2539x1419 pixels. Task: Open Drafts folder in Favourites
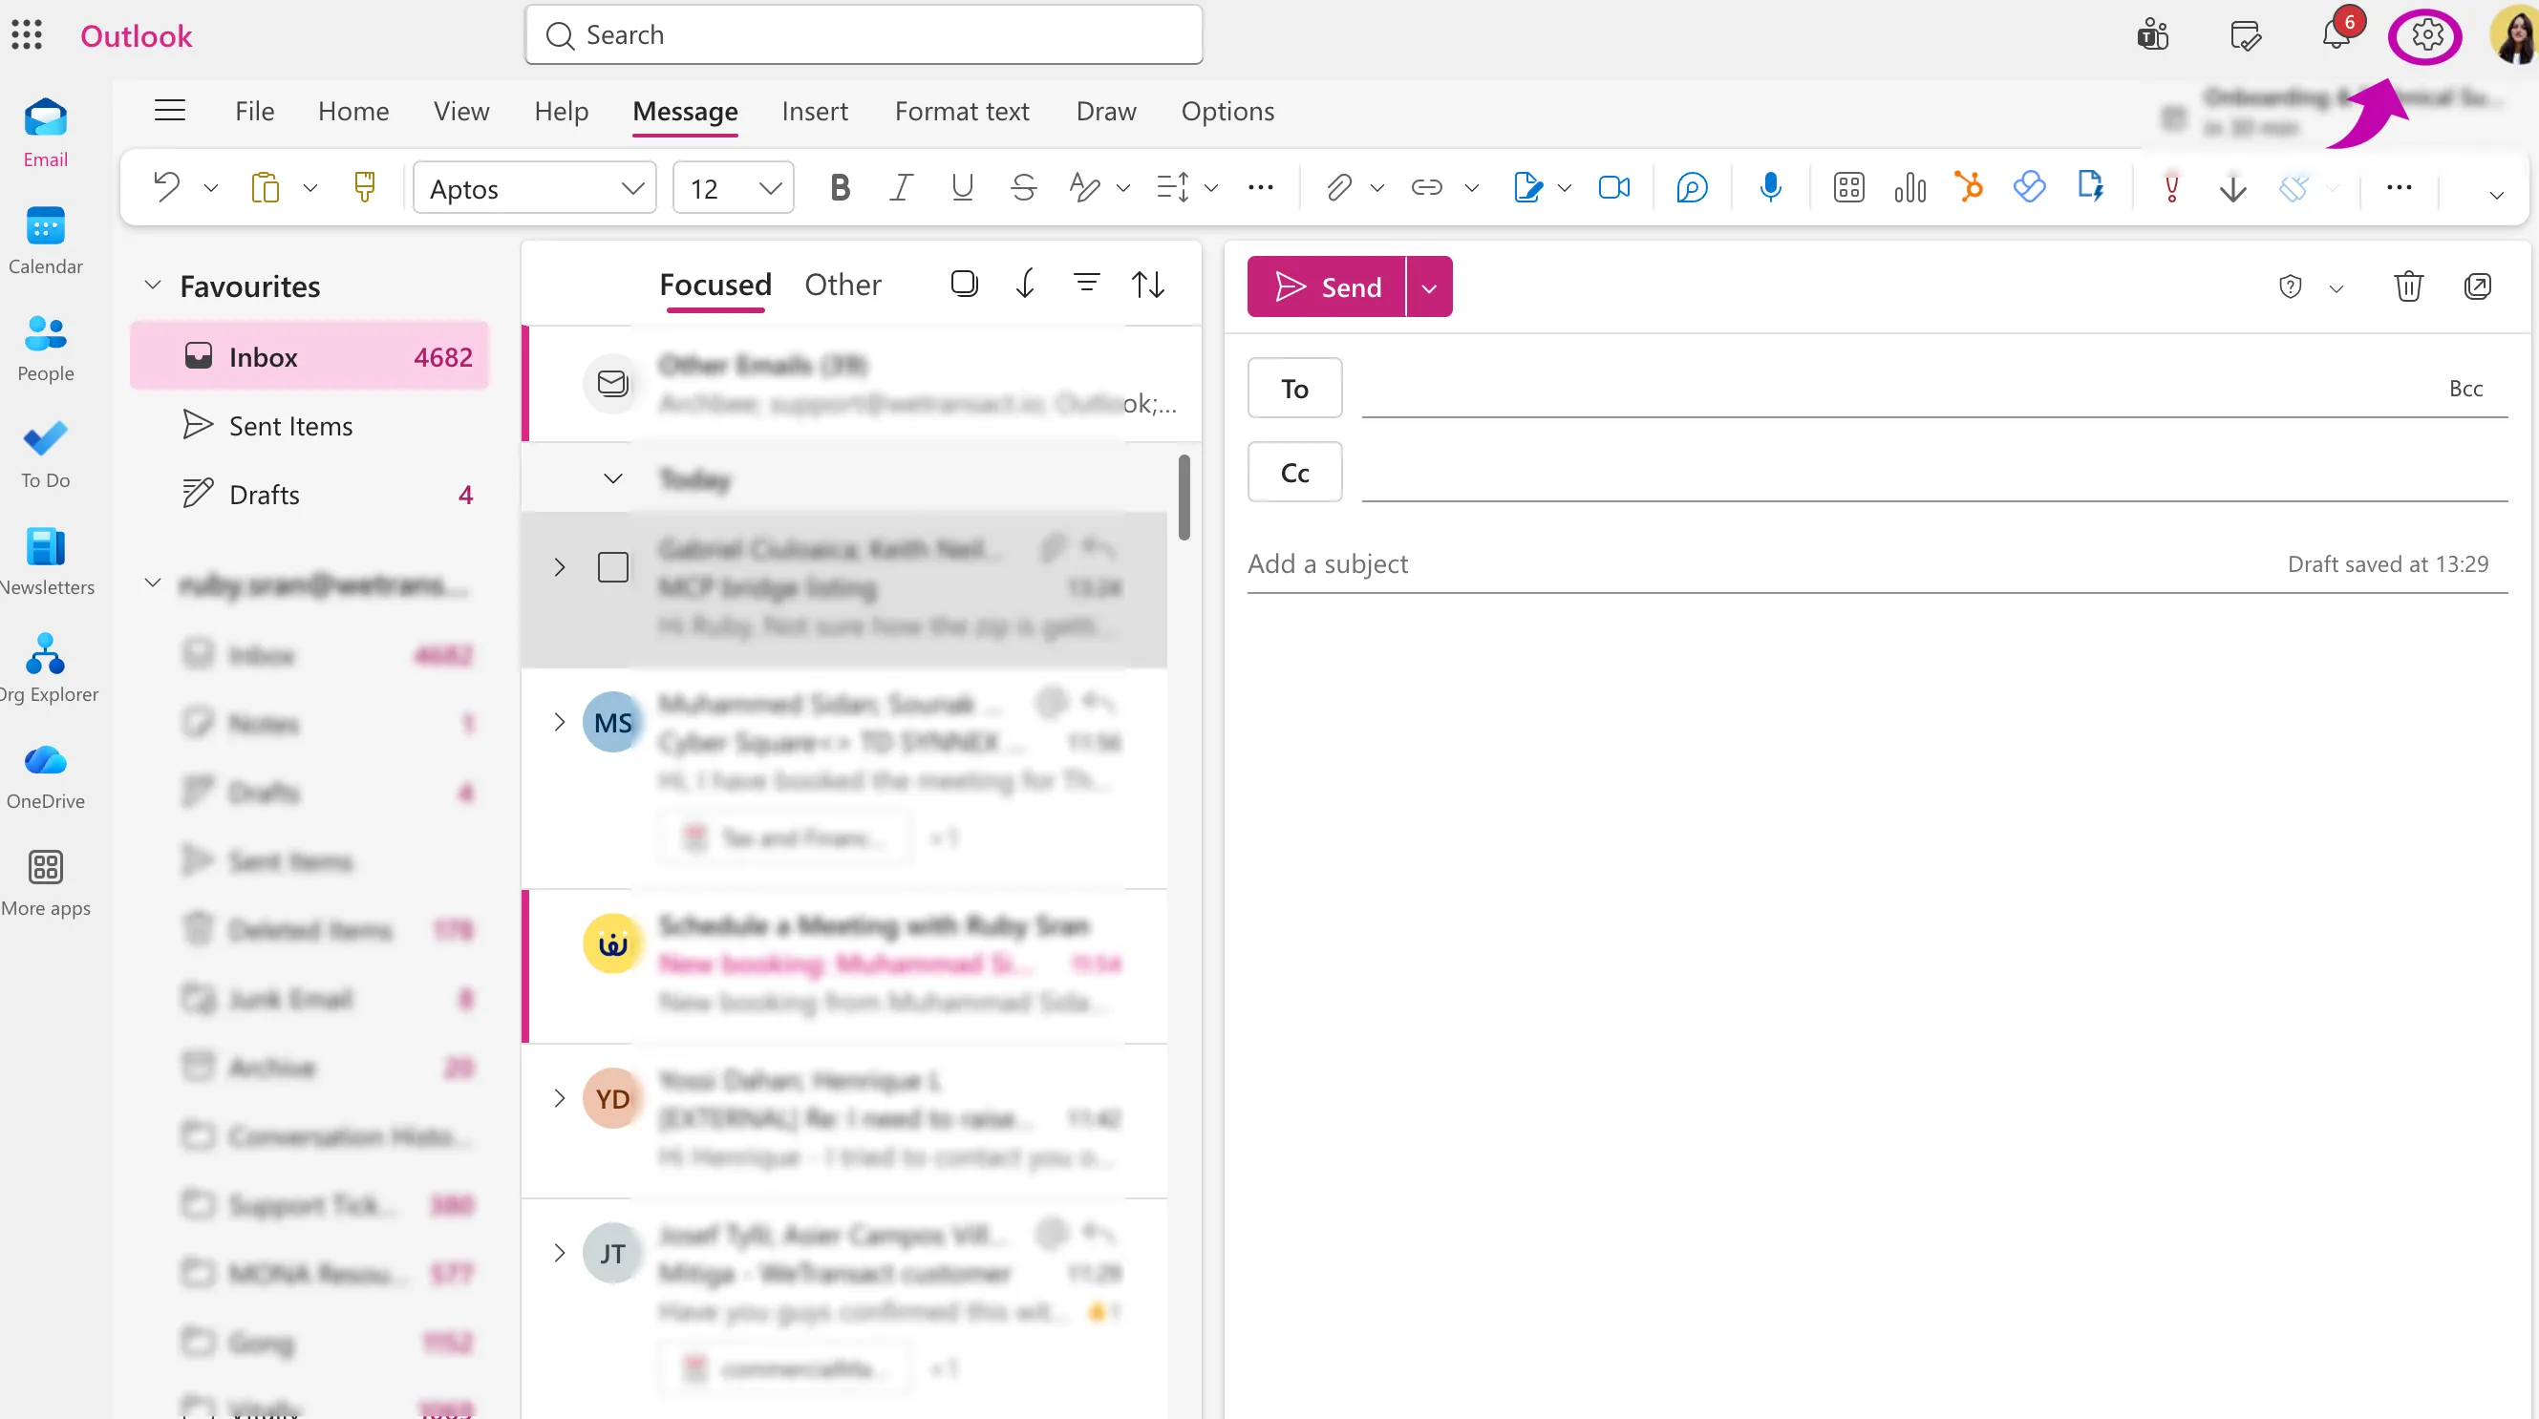[309, 494]
